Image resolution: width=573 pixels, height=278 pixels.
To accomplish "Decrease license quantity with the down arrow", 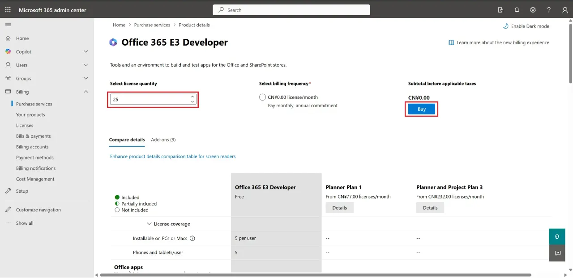I will tap(192, 102).
